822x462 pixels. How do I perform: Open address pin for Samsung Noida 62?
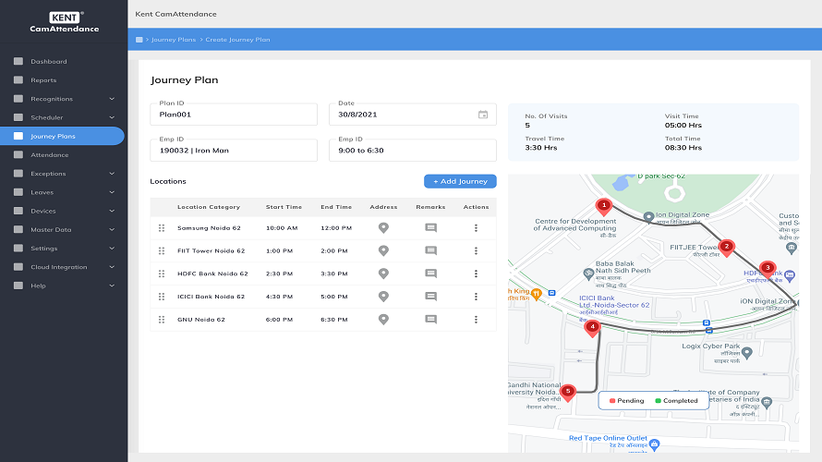pyautogui.click(x=383, y=227)
